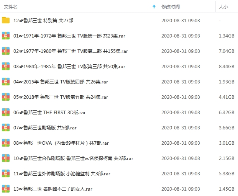Select file 07 鲁邦三世剧场版 共5部.rar
The image size is (238, 196).
pyautogui.click(x=45, y=127)
